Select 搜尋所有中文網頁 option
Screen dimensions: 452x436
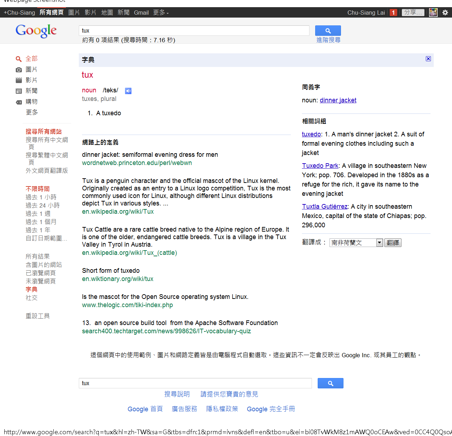pos(47,143)
